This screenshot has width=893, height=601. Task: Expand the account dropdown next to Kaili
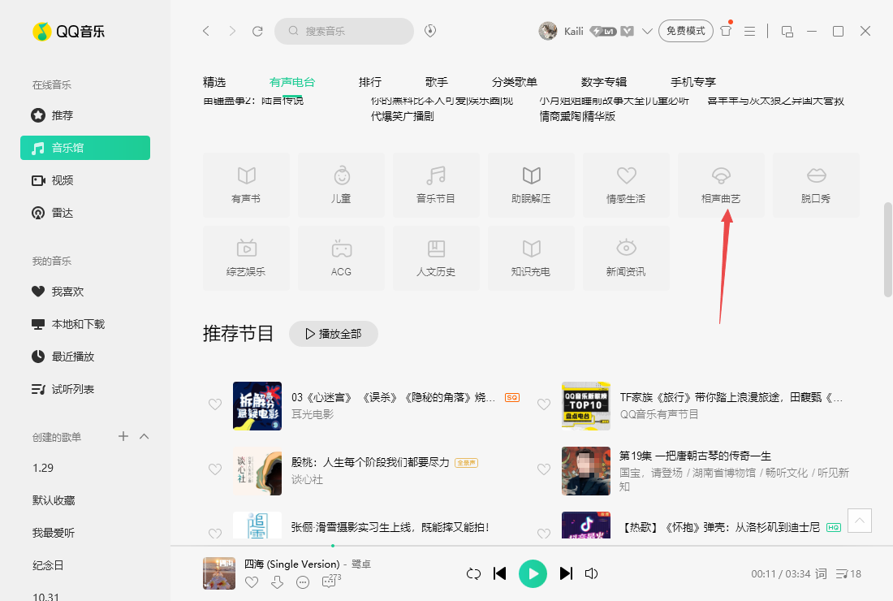[647, 32]
